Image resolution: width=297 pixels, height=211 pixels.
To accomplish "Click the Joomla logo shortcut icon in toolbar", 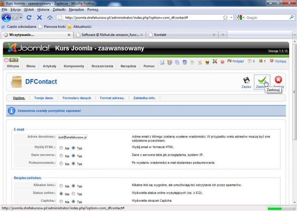I will click(215, 62).
